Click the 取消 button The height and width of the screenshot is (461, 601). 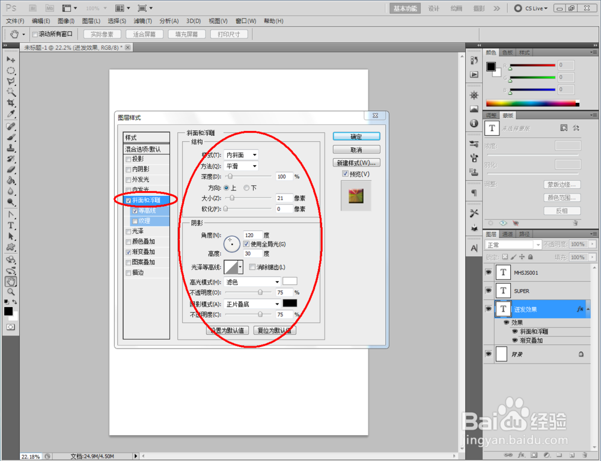coord(356,150)
